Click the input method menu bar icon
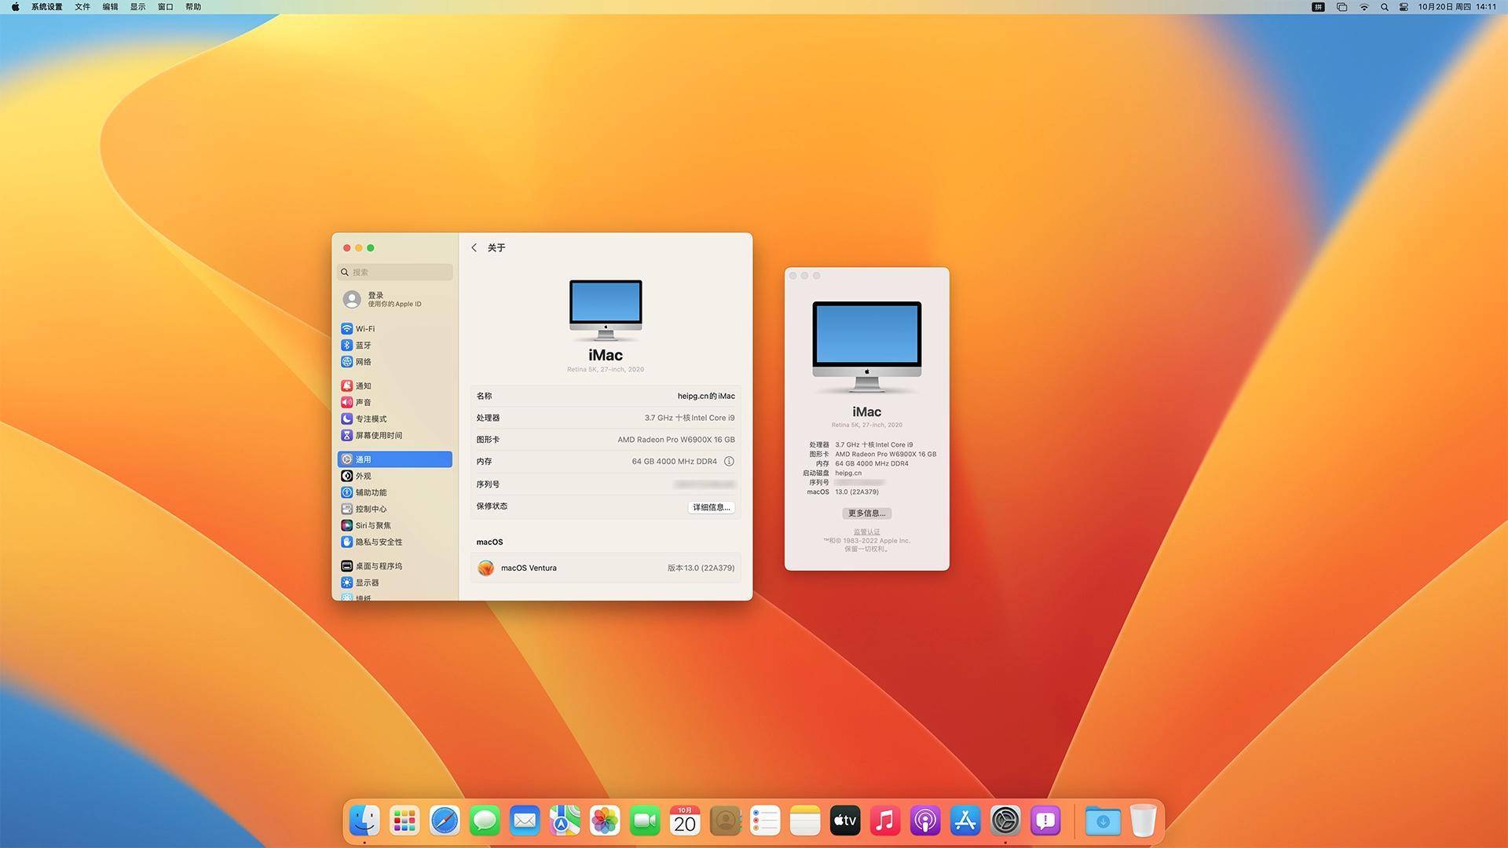Image resolution: width=1508 pixels, height=848 pixels. [x=1319, y=7]
